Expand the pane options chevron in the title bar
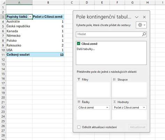 coord(137,17)
